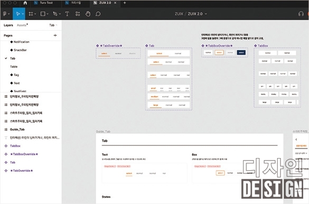Click the Tab heading in Guide_Tab frame
This screenshot has width=309, height=204.
(105, 141)
